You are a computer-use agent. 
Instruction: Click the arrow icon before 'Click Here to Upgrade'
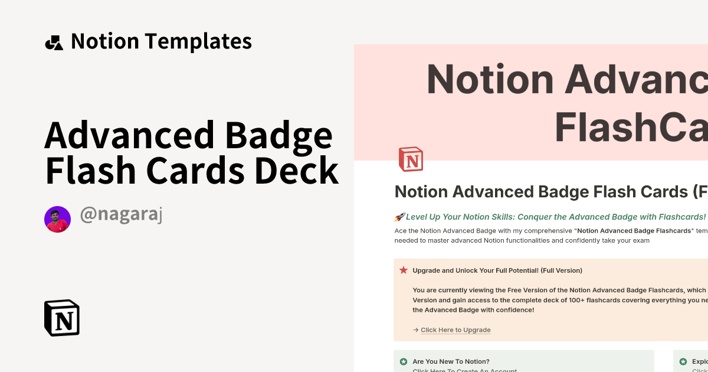[x=415, y=329]
